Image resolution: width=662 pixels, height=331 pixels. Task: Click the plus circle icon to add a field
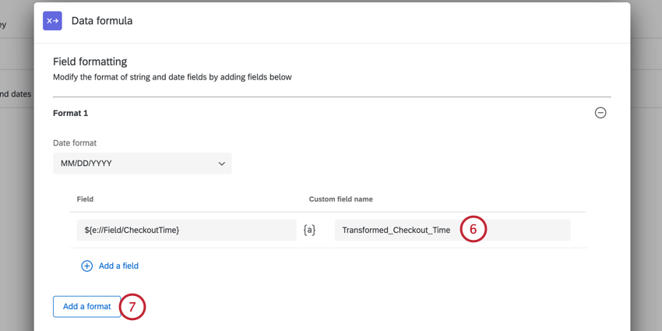(x=86, y=266)
